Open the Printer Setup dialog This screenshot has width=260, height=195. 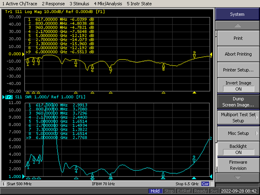tap(238, 70)
